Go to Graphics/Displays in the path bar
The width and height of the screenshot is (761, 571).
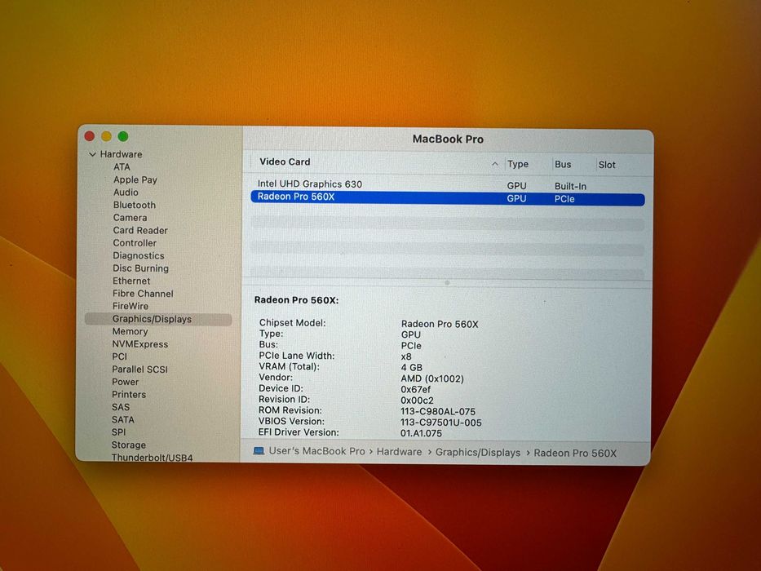tap(478, 453)
